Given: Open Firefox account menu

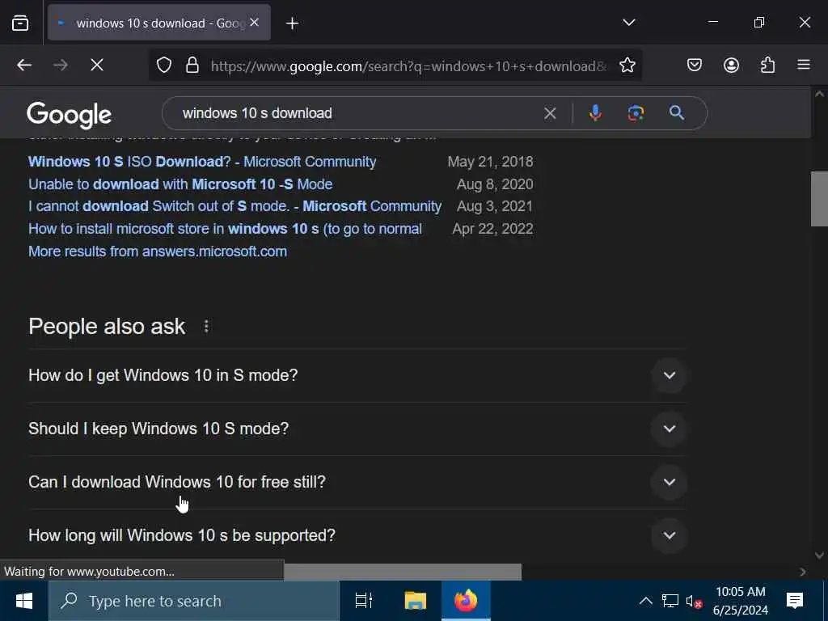Looking at the screenshot, I should [x=731, y=65].
